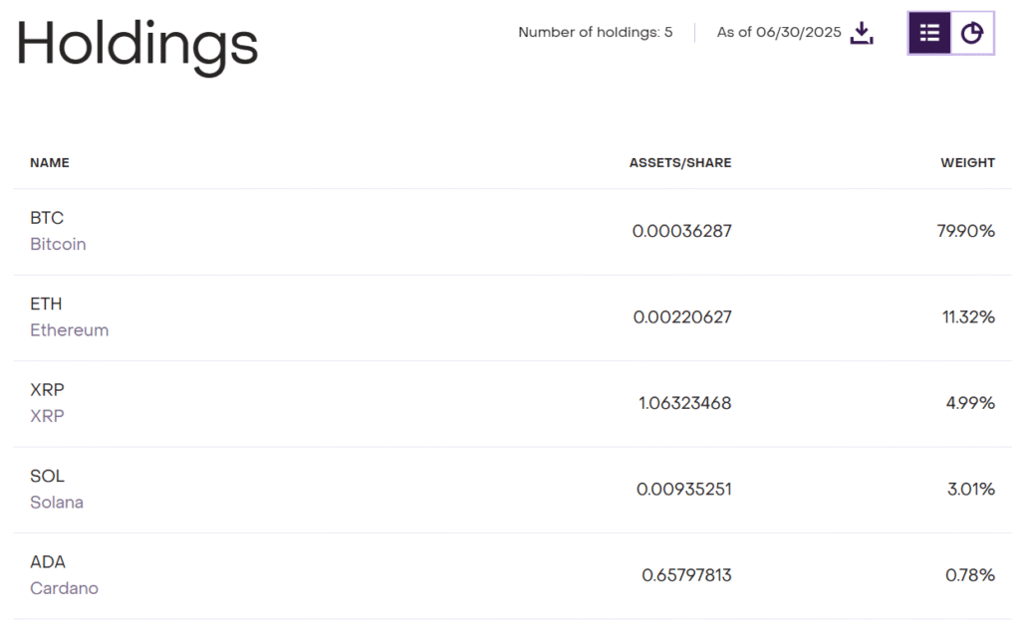Select the XRP ticker symbol
This screenshot has width=1020, height=626.
pos(47,389)
